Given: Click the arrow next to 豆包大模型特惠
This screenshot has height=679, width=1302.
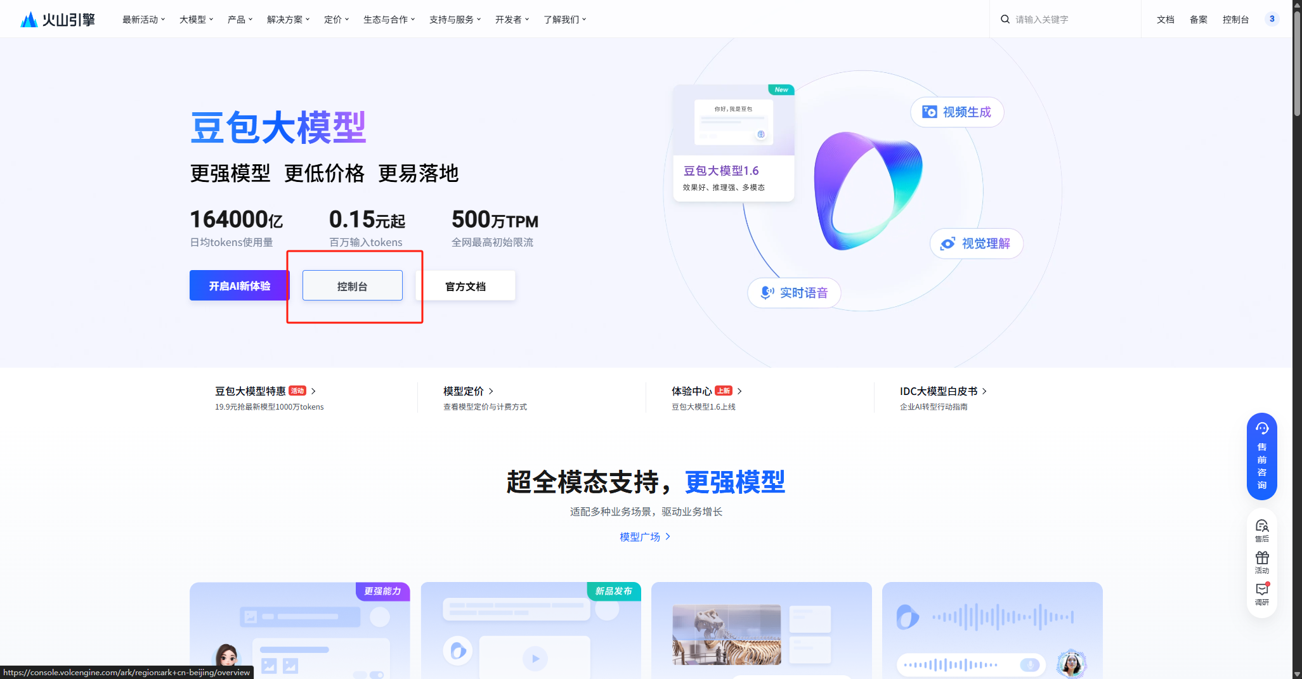Looking at the screenshot, I should [313, 391].
